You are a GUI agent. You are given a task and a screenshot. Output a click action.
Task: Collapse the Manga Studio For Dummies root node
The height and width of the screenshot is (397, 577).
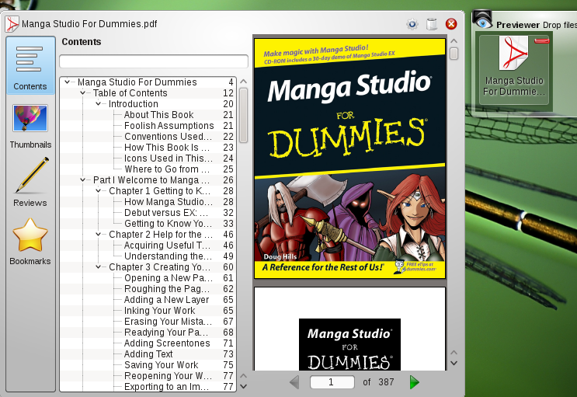click(x=67, y=82)
